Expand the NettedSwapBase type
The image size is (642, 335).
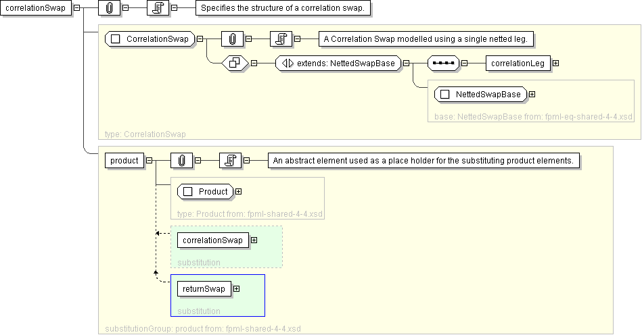pos(532,95)
